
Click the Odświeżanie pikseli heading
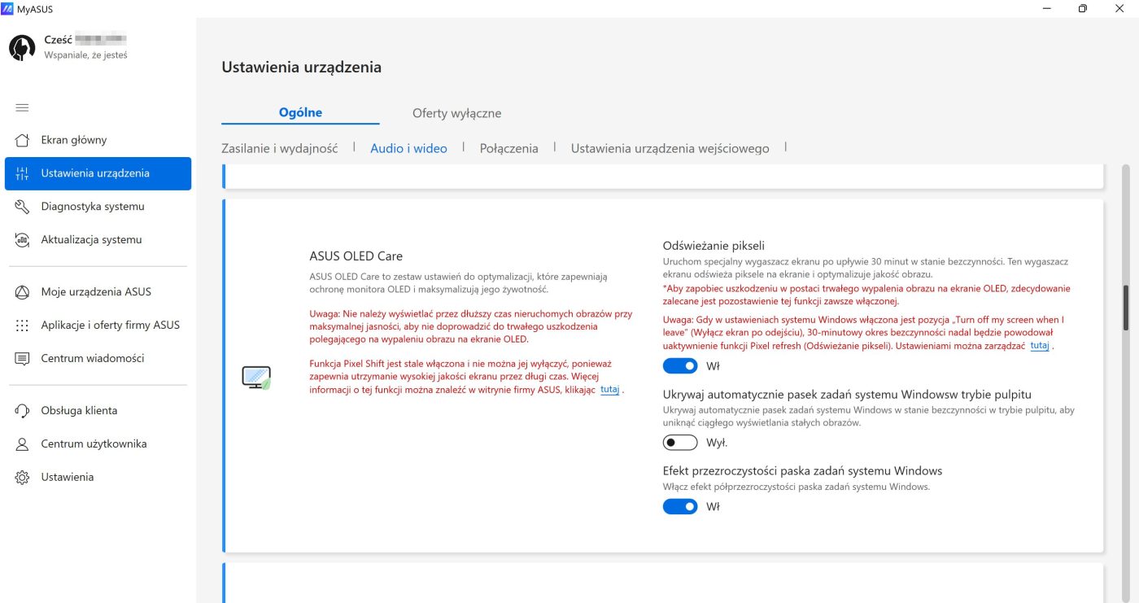pos(714,246)
